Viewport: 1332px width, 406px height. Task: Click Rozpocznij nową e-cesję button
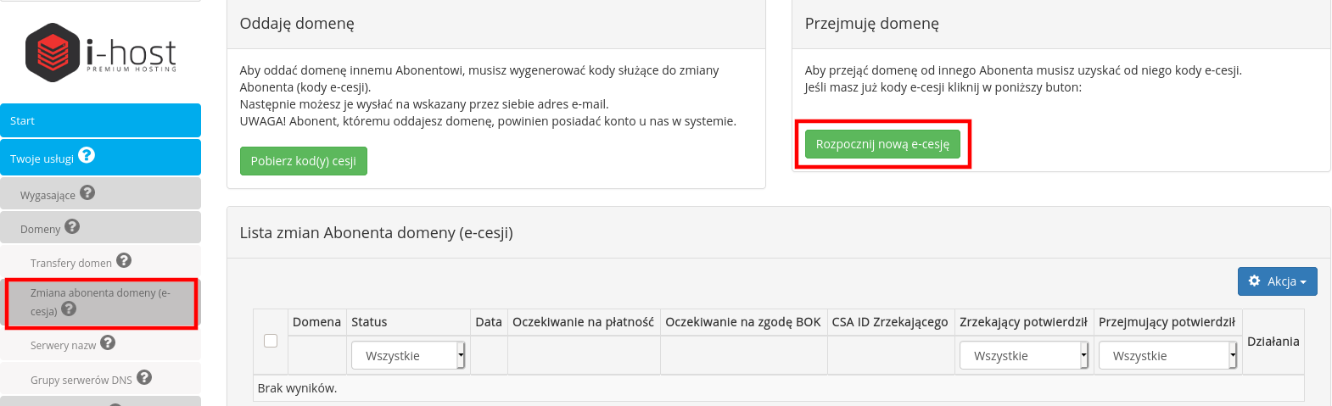tap(882, 144)
